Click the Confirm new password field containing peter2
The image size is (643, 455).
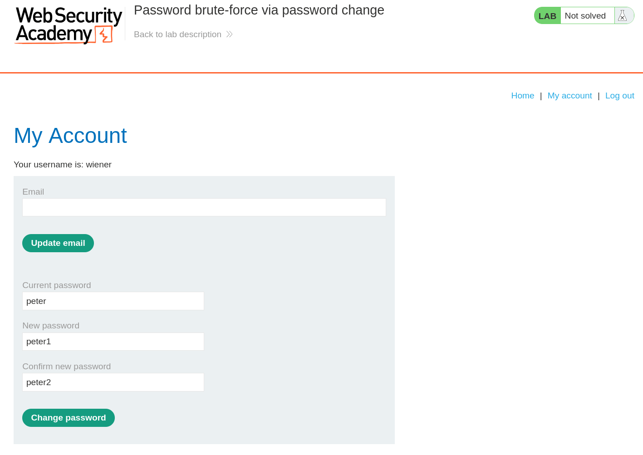(x=113, y=382)
